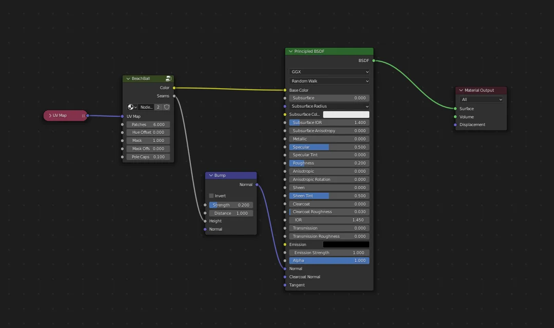Open the node tree browse icon in BeachBall
The width and height of the screenshot is (554, 328).
pos(132,107)
